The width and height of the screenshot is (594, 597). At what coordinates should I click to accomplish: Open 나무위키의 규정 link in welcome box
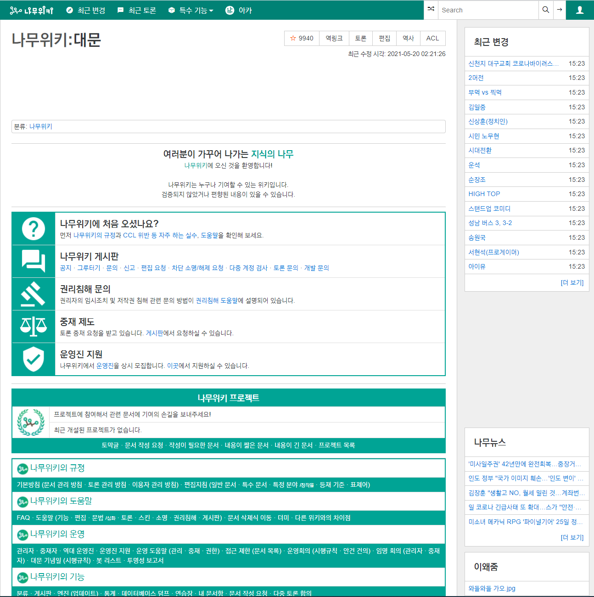coord(94,235)
